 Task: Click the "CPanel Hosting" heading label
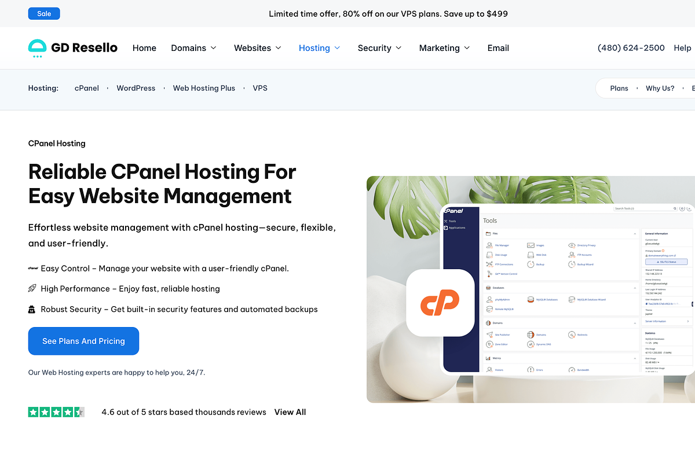tap(57, 144)
